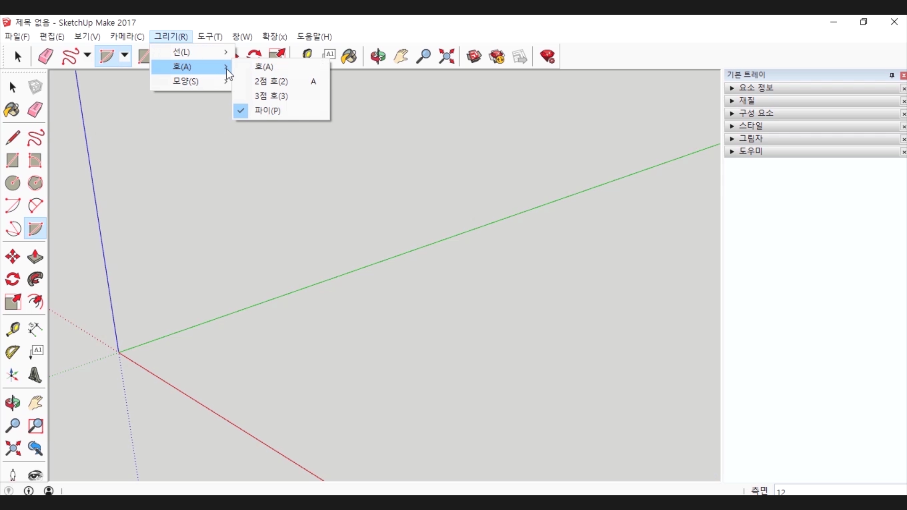
Task: Select the Eraser tool in left toolbar
Action: (35, 110)
